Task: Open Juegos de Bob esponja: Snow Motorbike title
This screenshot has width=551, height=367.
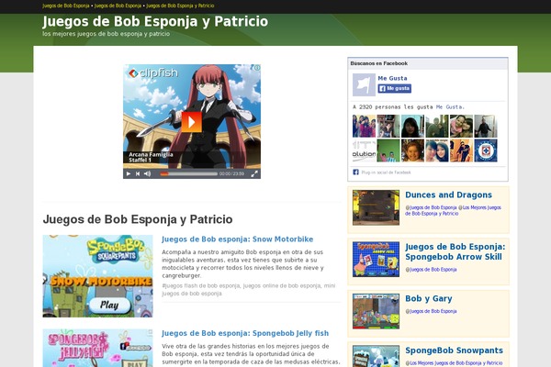Action: [238, 239]
